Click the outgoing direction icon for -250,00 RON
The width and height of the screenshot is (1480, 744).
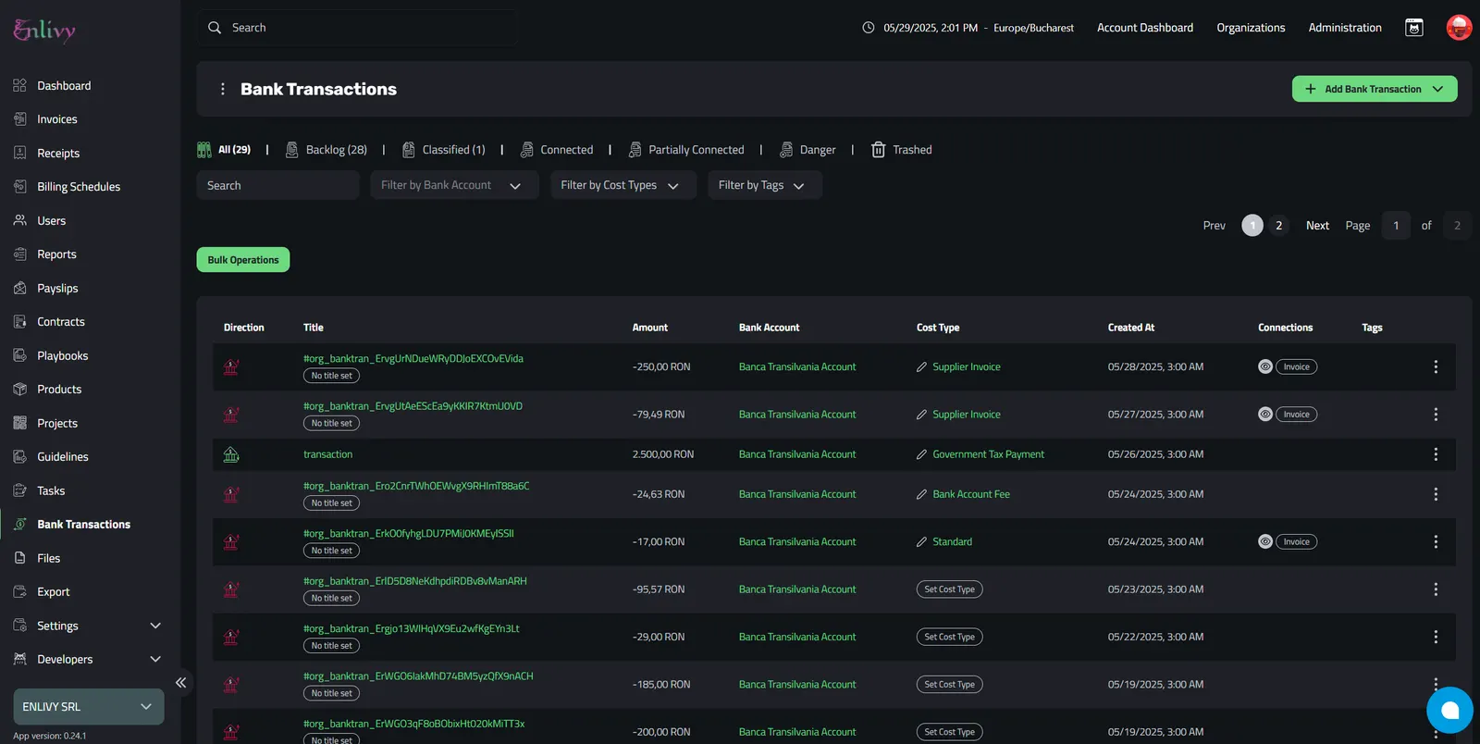pos(231,367)
